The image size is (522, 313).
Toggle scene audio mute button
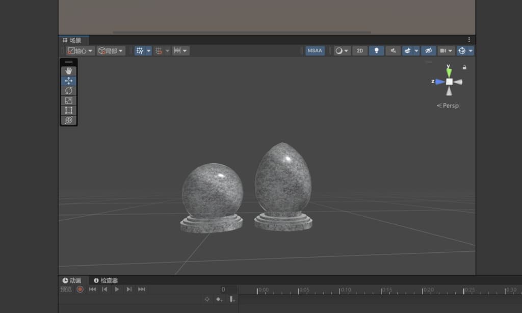click(x=393, y=51)
